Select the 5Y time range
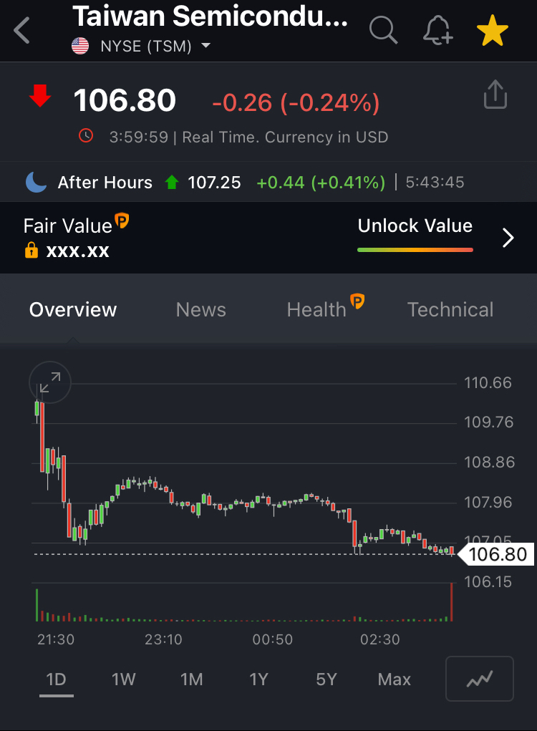The width and height of the screenshot is (537, 731). coord(326,679)
